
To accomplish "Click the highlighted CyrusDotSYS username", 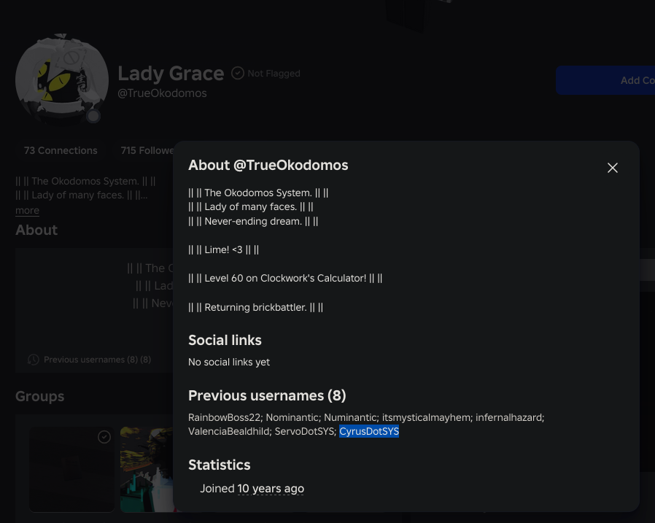I will coord(369,431).
